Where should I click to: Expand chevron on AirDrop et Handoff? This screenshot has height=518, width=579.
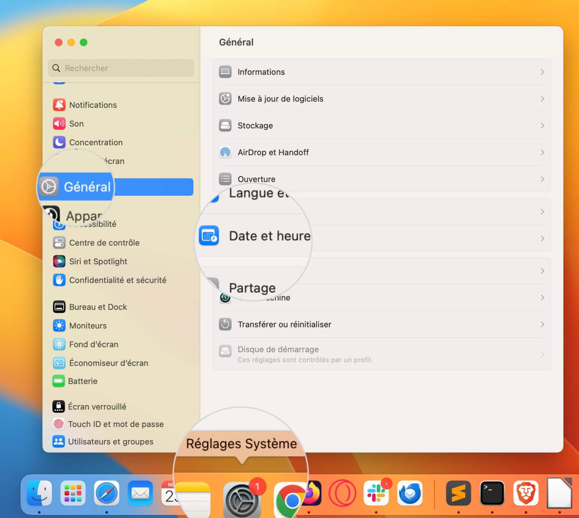click(x=542, y=152)
